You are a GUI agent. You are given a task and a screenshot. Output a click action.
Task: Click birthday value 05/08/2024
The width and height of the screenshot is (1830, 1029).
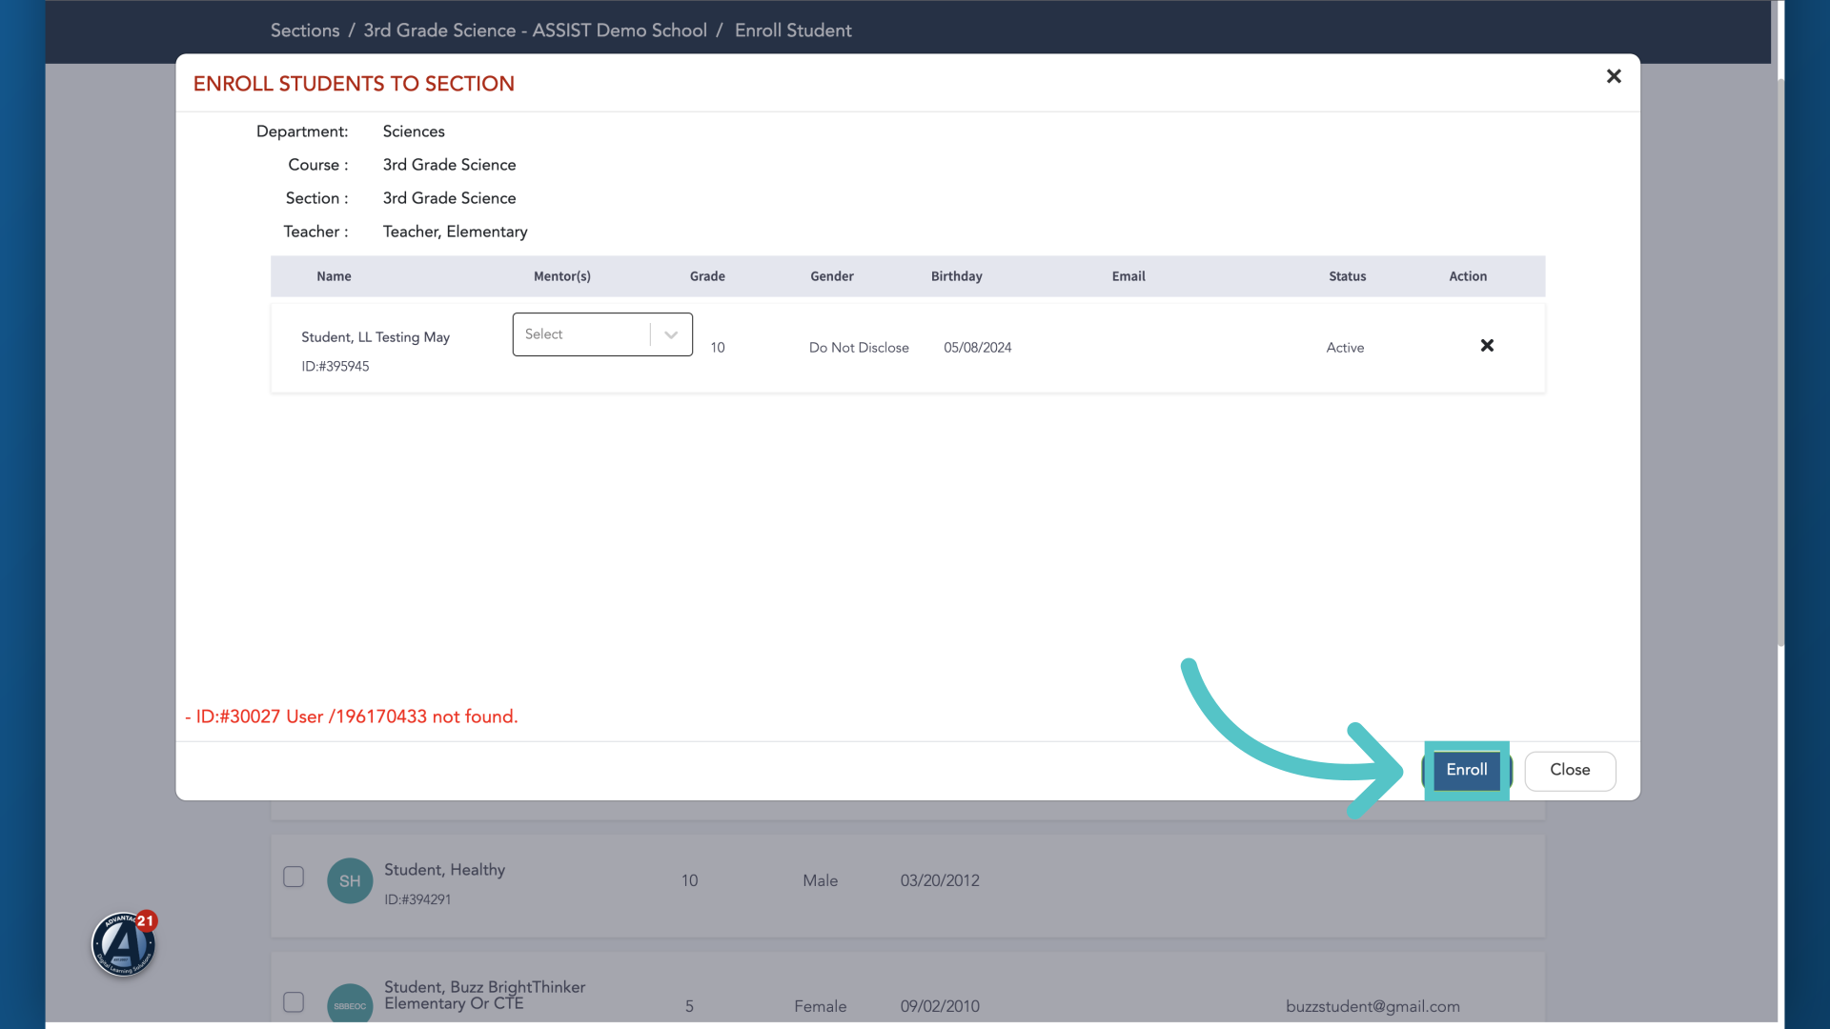[978, 348]
